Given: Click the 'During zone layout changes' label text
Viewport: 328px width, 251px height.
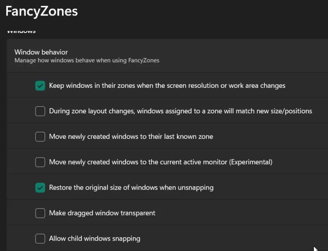Looking at the screenshot, I should click(180, 111).
